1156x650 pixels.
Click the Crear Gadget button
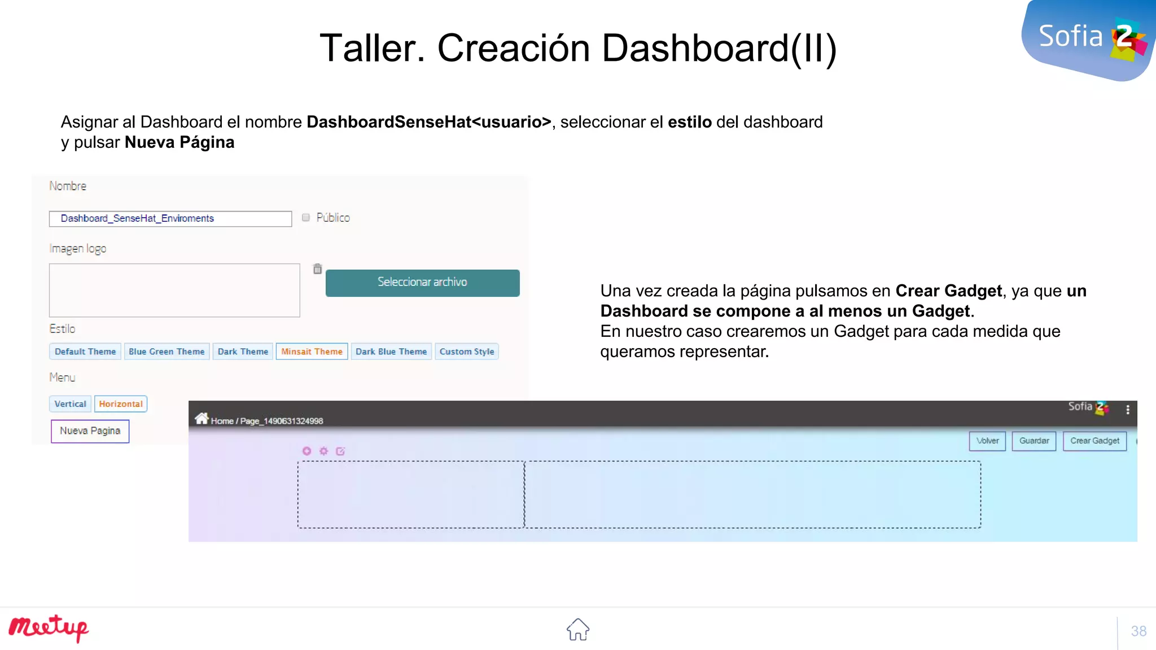pos(1094,441)
